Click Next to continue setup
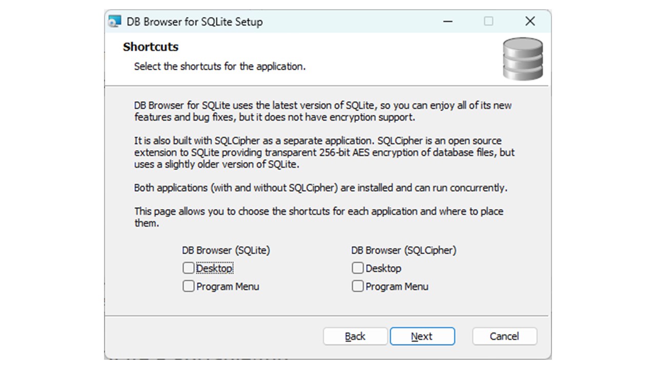The height and width of the screenshot is (369, 656). [x=422, y=336]
